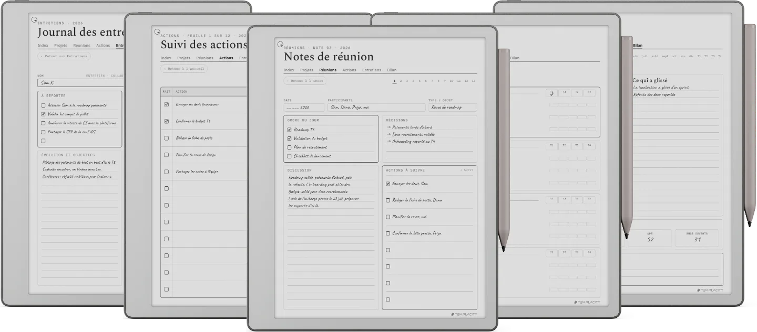Toggle 'Roadmap T3' agenda checkbox
The height and width of the screenshot is (332, 757).
click(x=289, y=130)
